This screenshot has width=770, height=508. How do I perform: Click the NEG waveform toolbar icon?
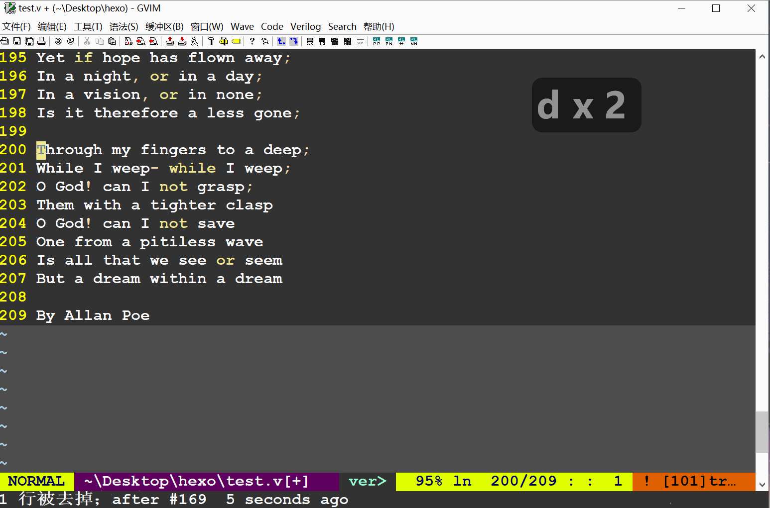pyautogui.click(x=348, y=41)
